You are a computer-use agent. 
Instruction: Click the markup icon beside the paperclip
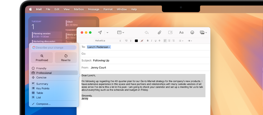[x=170, y=33]
